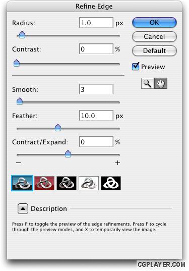Select the Zoom tool magnifier icon

coord(147,83)
